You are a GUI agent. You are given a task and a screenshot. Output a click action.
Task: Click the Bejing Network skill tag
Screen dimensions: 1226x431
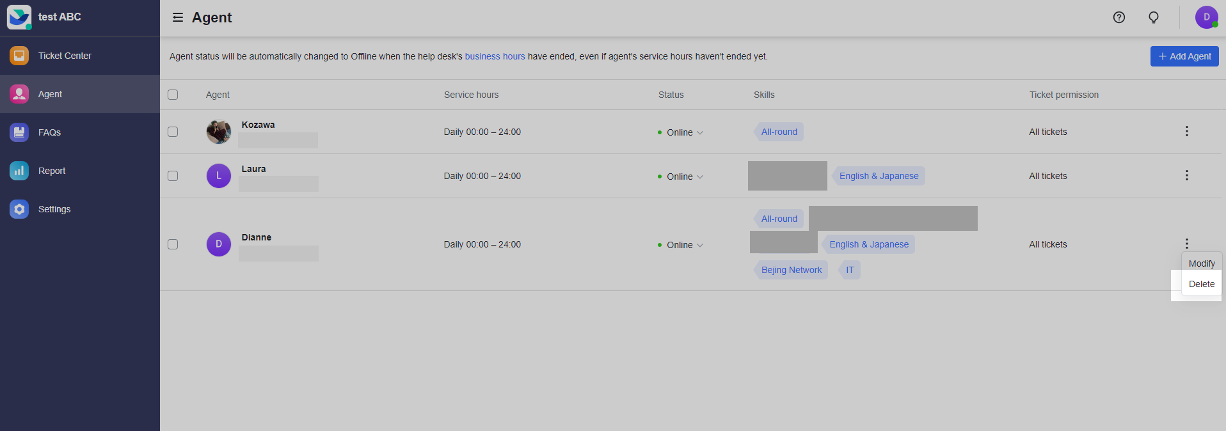[x=791, y=270]
